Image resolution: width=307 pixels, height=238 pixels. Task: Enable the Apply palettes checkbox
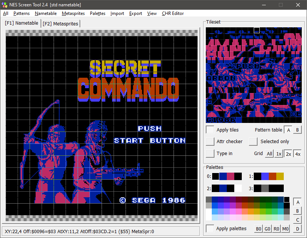210,228
